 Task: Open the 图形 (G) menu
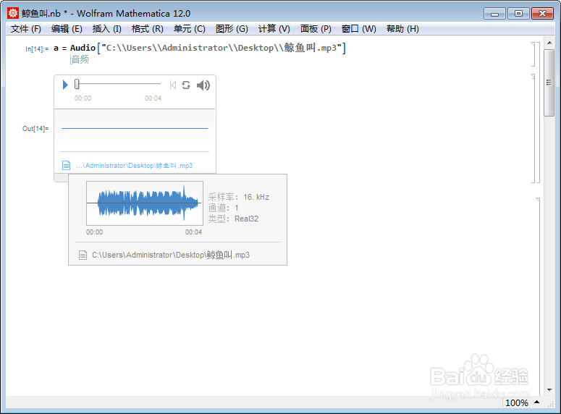click(x=232, y=29)
